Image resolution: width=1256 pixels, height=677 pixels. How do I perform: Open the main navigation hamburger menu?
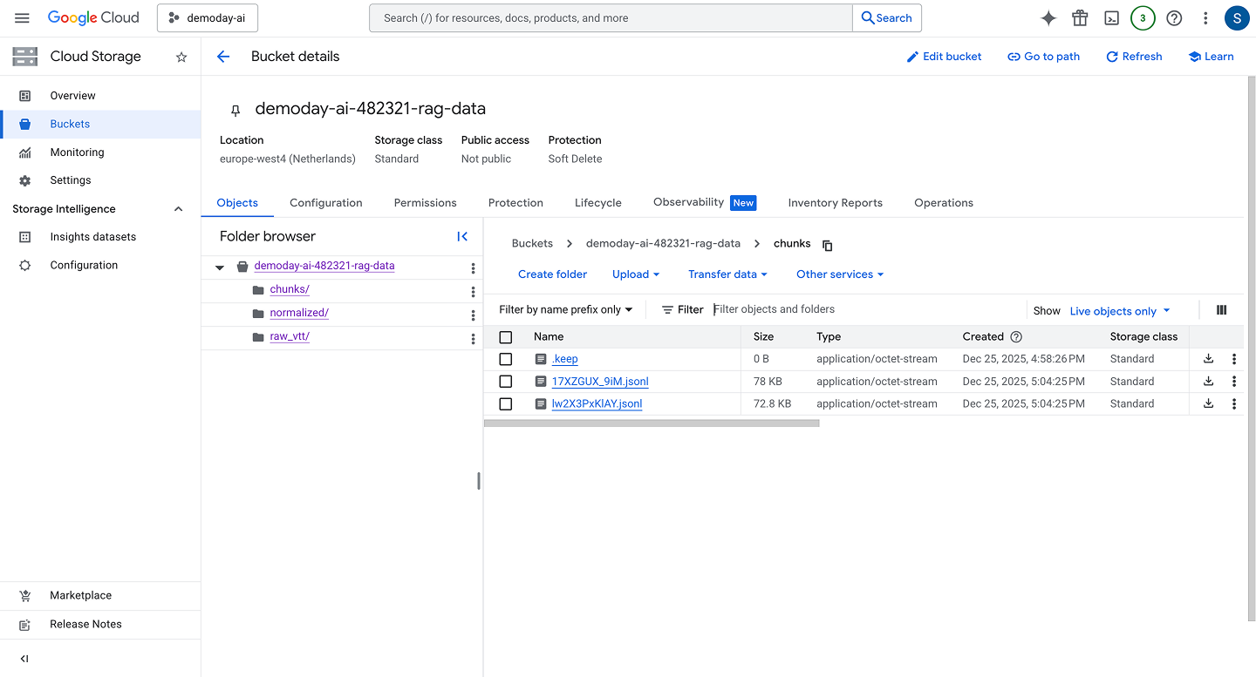pyautogui.click(x=22, y=18)
